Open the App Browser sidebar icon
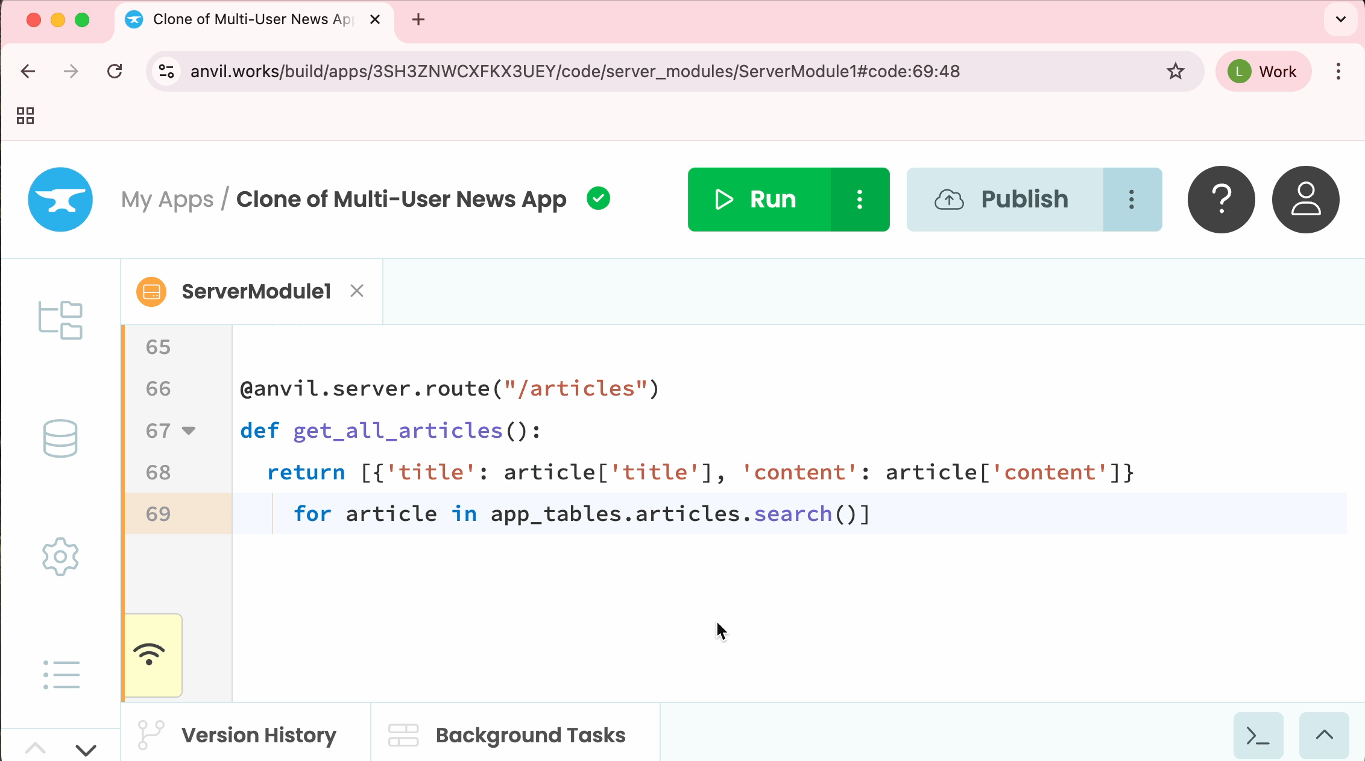This screenshot has height=761, width=1365. tap(60, 320)
